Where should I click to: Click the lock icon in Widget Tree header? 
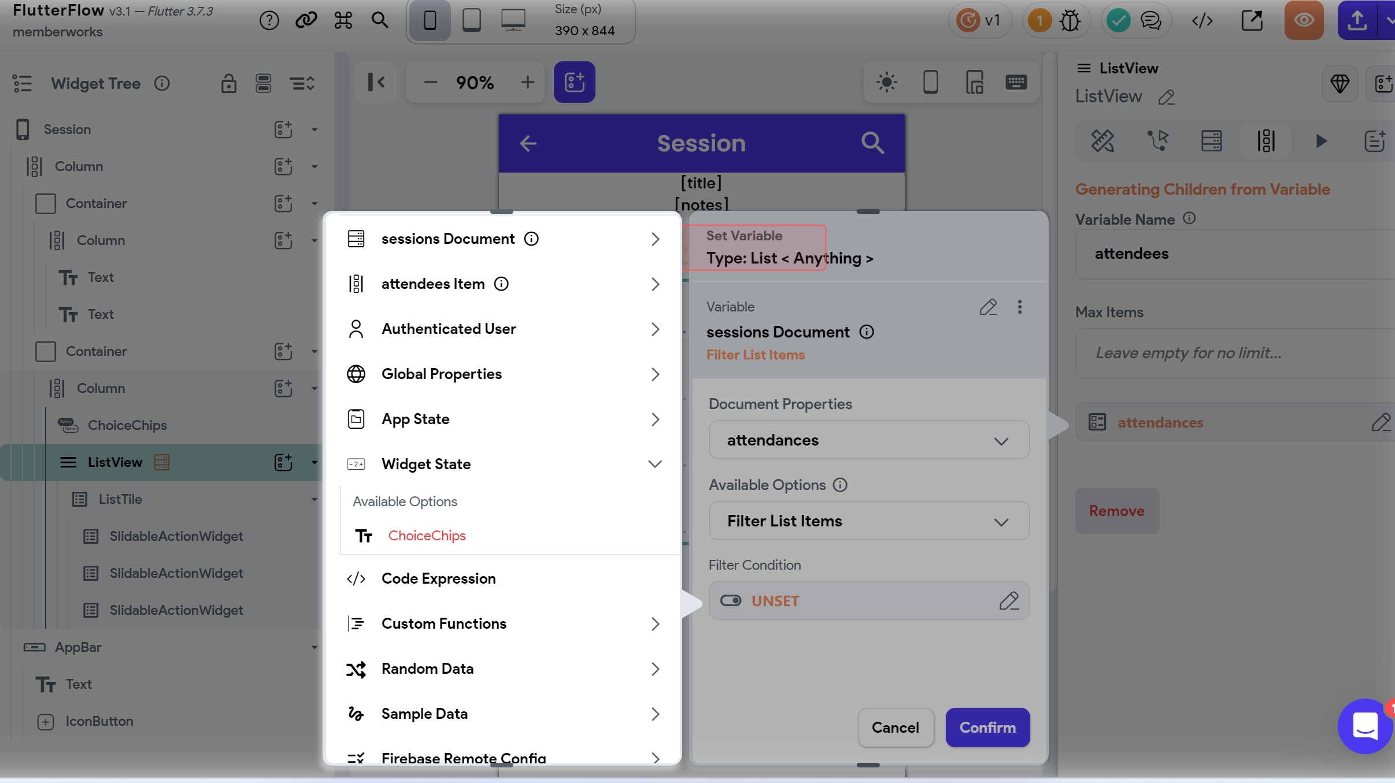click(x=228, y=84)
